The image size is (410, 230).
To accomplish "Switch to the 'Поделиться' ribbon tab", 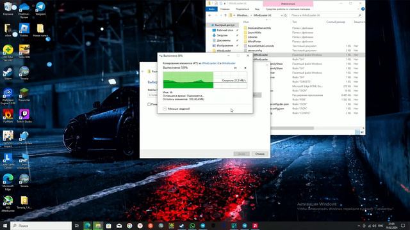I will click(242, 9).
